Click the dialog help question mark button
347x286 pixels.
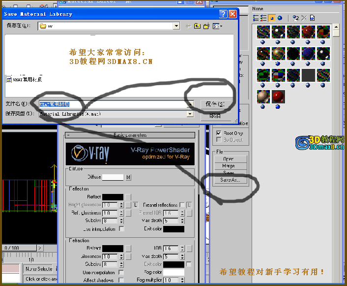(223, 14)
